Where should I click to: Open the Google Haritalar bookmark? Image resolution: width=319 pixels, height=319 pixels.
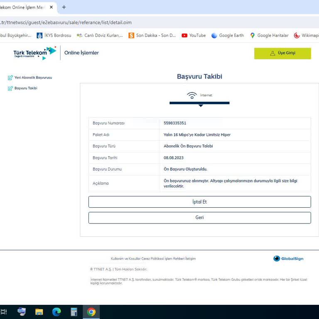(x=269, y=35)
